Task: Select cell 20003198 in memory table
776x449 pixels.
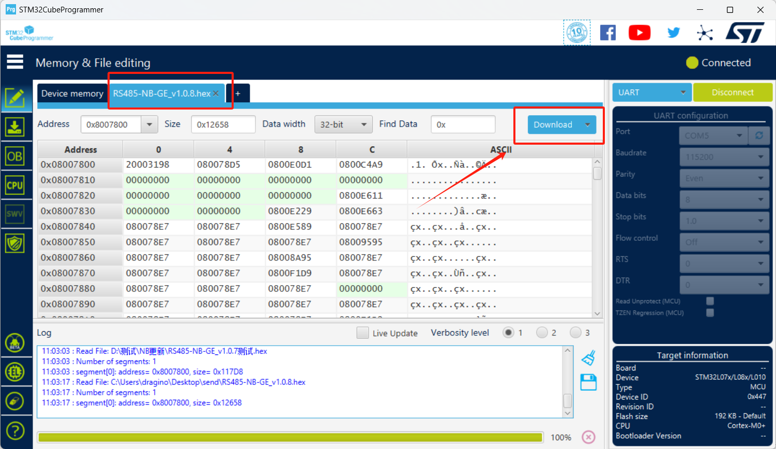Action: (x=158, y=165)
